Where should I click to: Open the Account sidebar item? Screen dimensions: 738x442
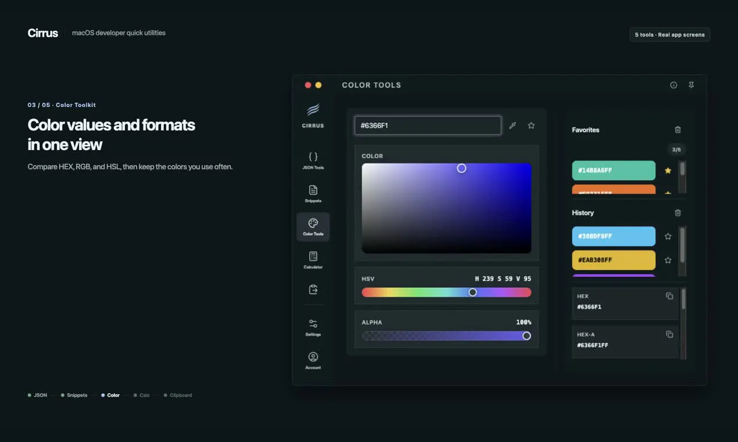(313, 361)
